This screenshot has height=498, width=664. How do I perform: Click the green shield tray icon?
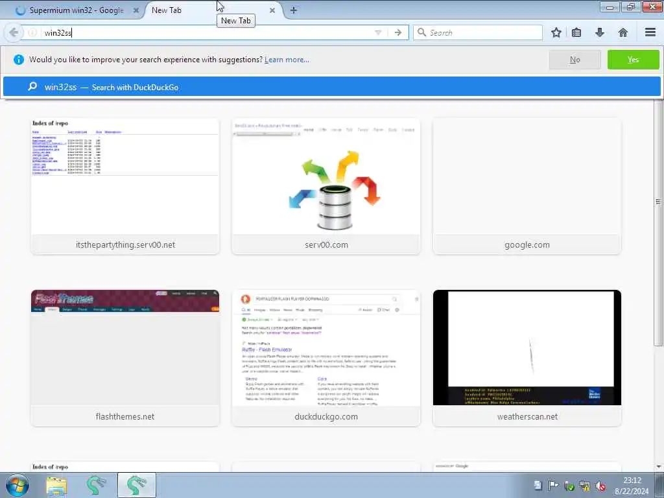coord(569,486)
